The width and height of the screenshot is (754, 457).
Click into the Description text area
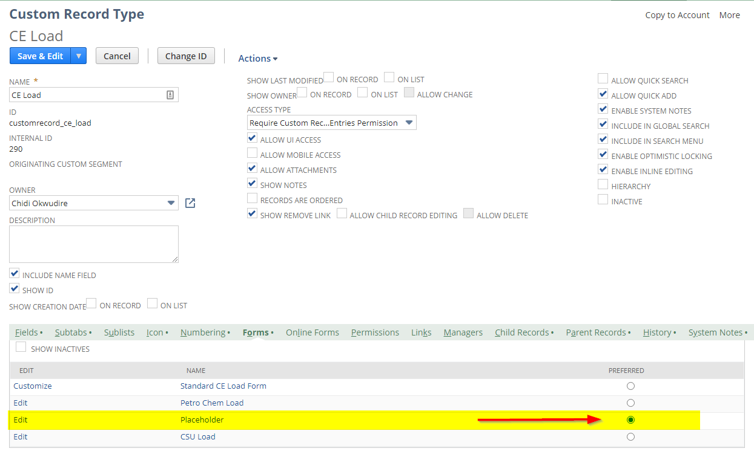pyautogui.click(x=94, y=244)
